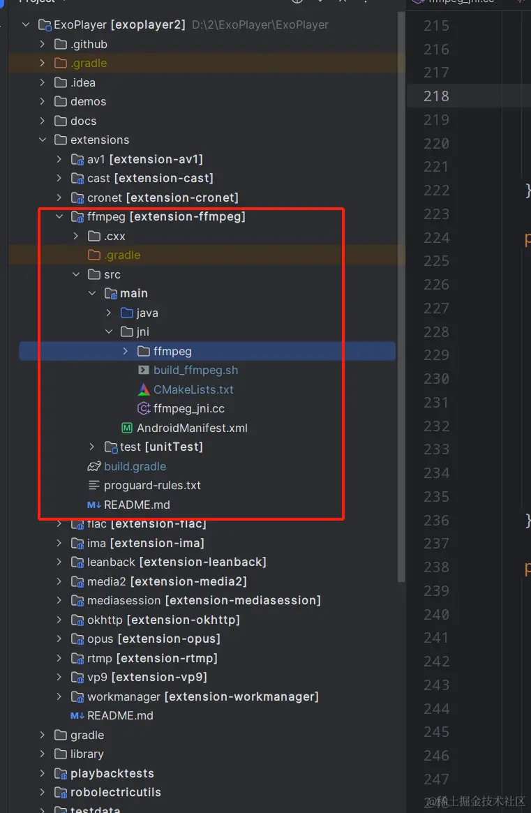Click the text file icon for proguard-rules.txt

coord(94,485)
